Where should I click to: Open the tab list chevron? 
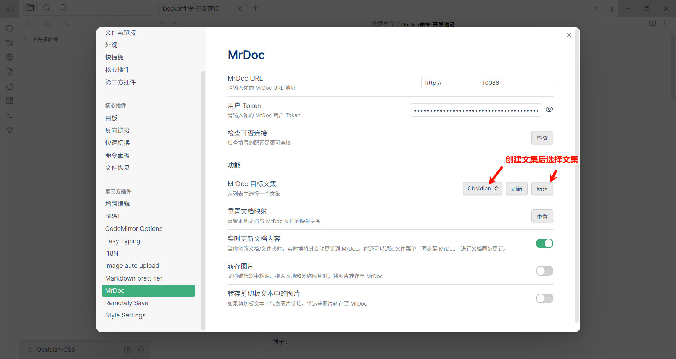pyautogui.click(x=596, y=8)
